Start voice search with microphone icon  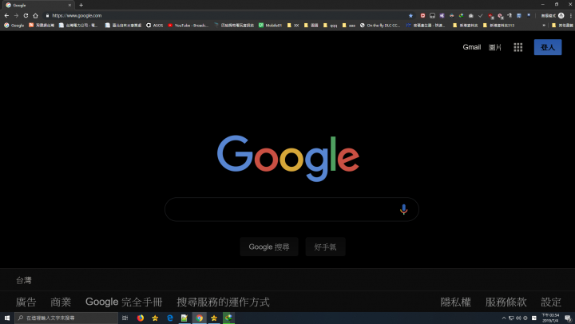(404, 209)
